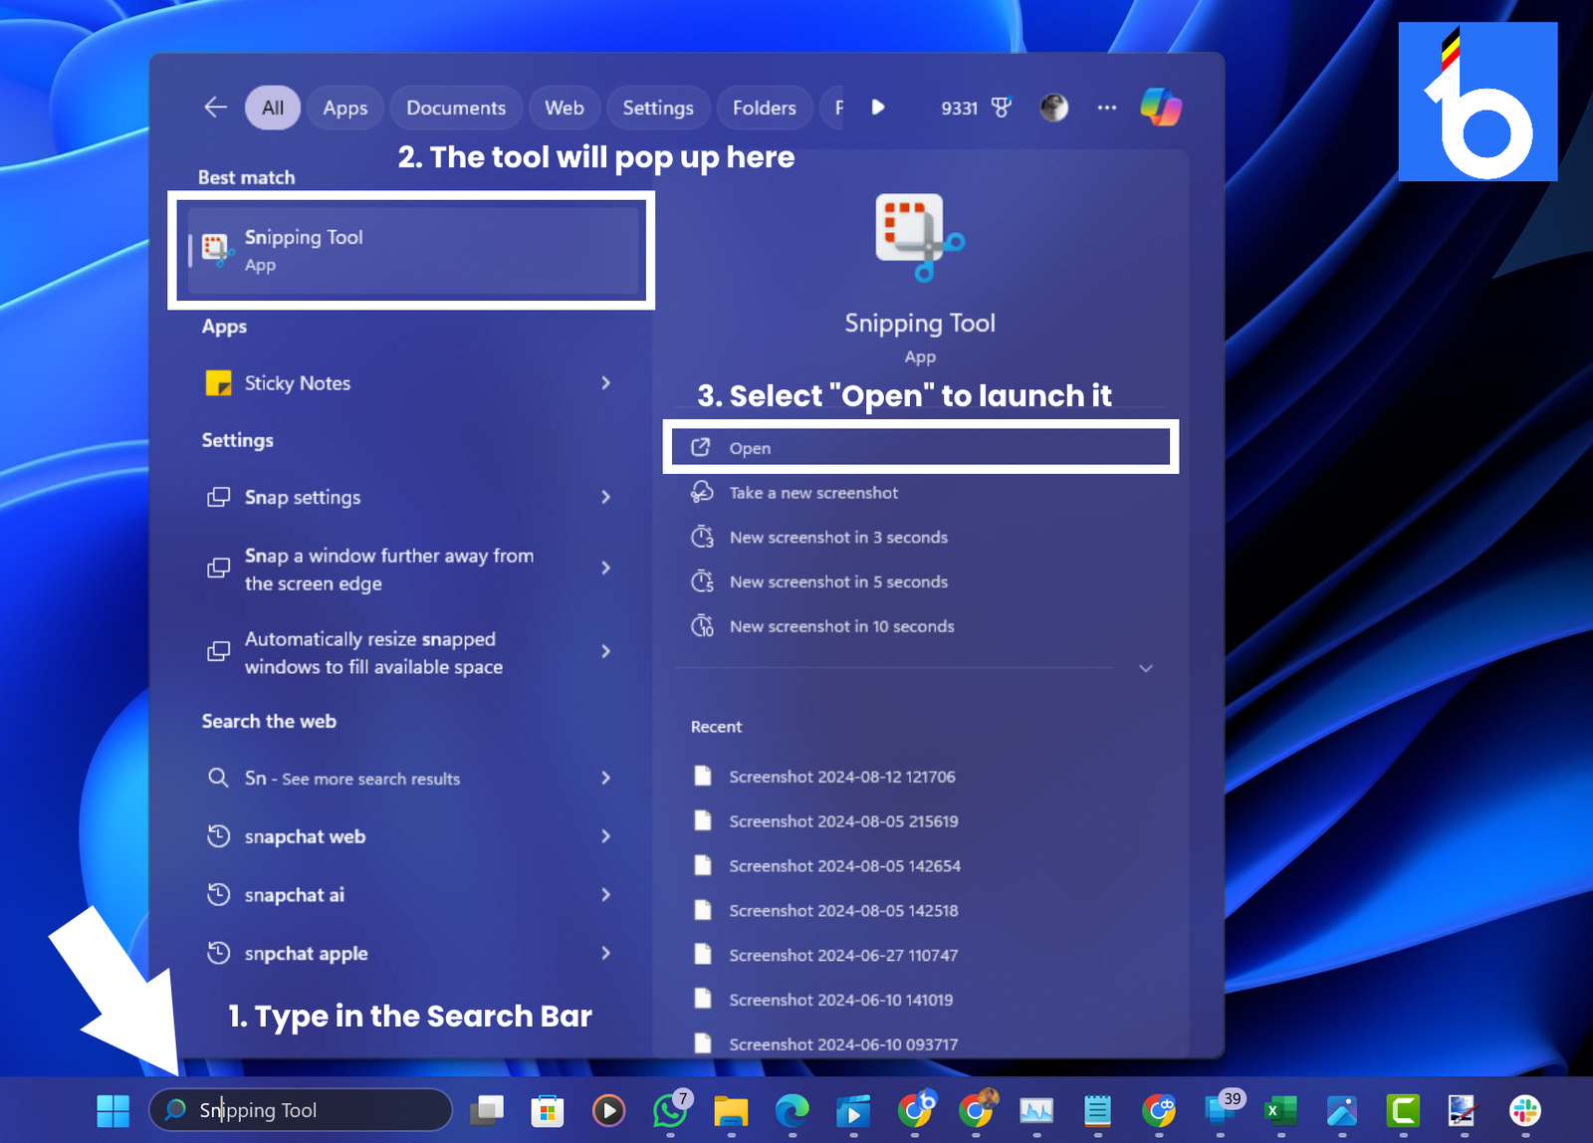Expand chevron beside Sn search results
The image size is (1593, 1143).
click(x=605, y=778)
